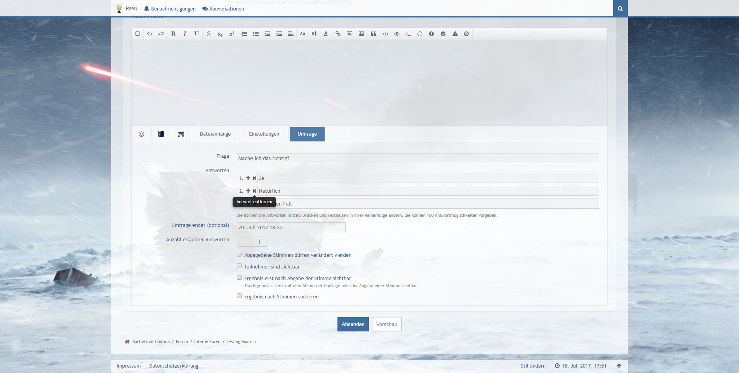Go to Testing Board breadcrumb
This screenshot has width=739, height=373.
click(x=239, y=342)
